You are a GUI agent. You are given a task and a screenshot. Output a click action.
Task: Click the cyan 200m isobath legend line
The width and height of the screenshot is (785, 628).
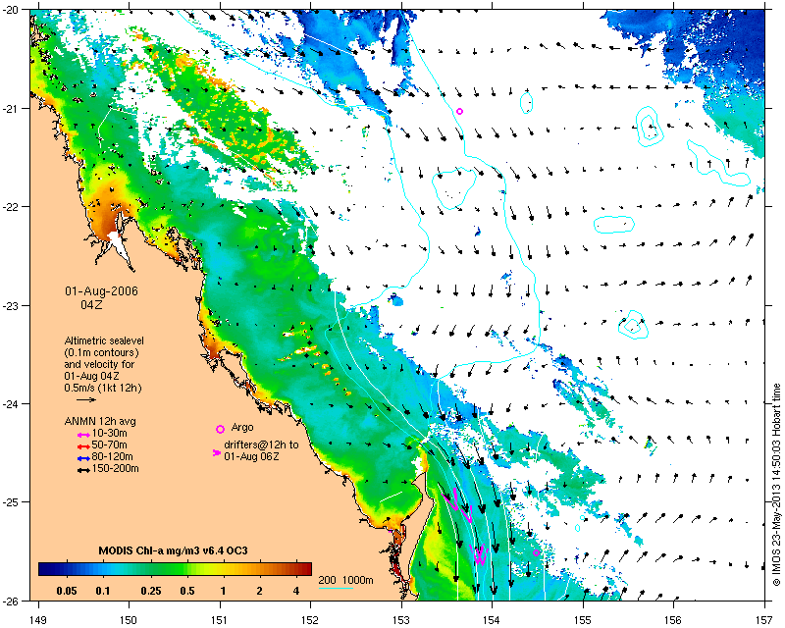336,588
